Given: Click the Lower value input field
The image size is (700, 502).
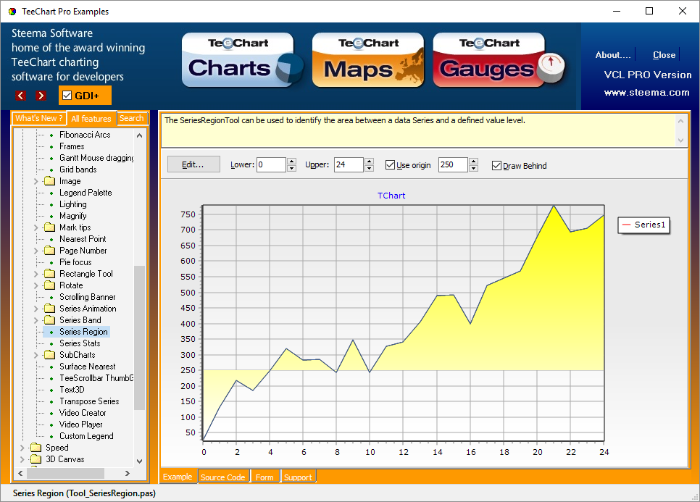Looking at the screenshot, I should coord(272,164).
